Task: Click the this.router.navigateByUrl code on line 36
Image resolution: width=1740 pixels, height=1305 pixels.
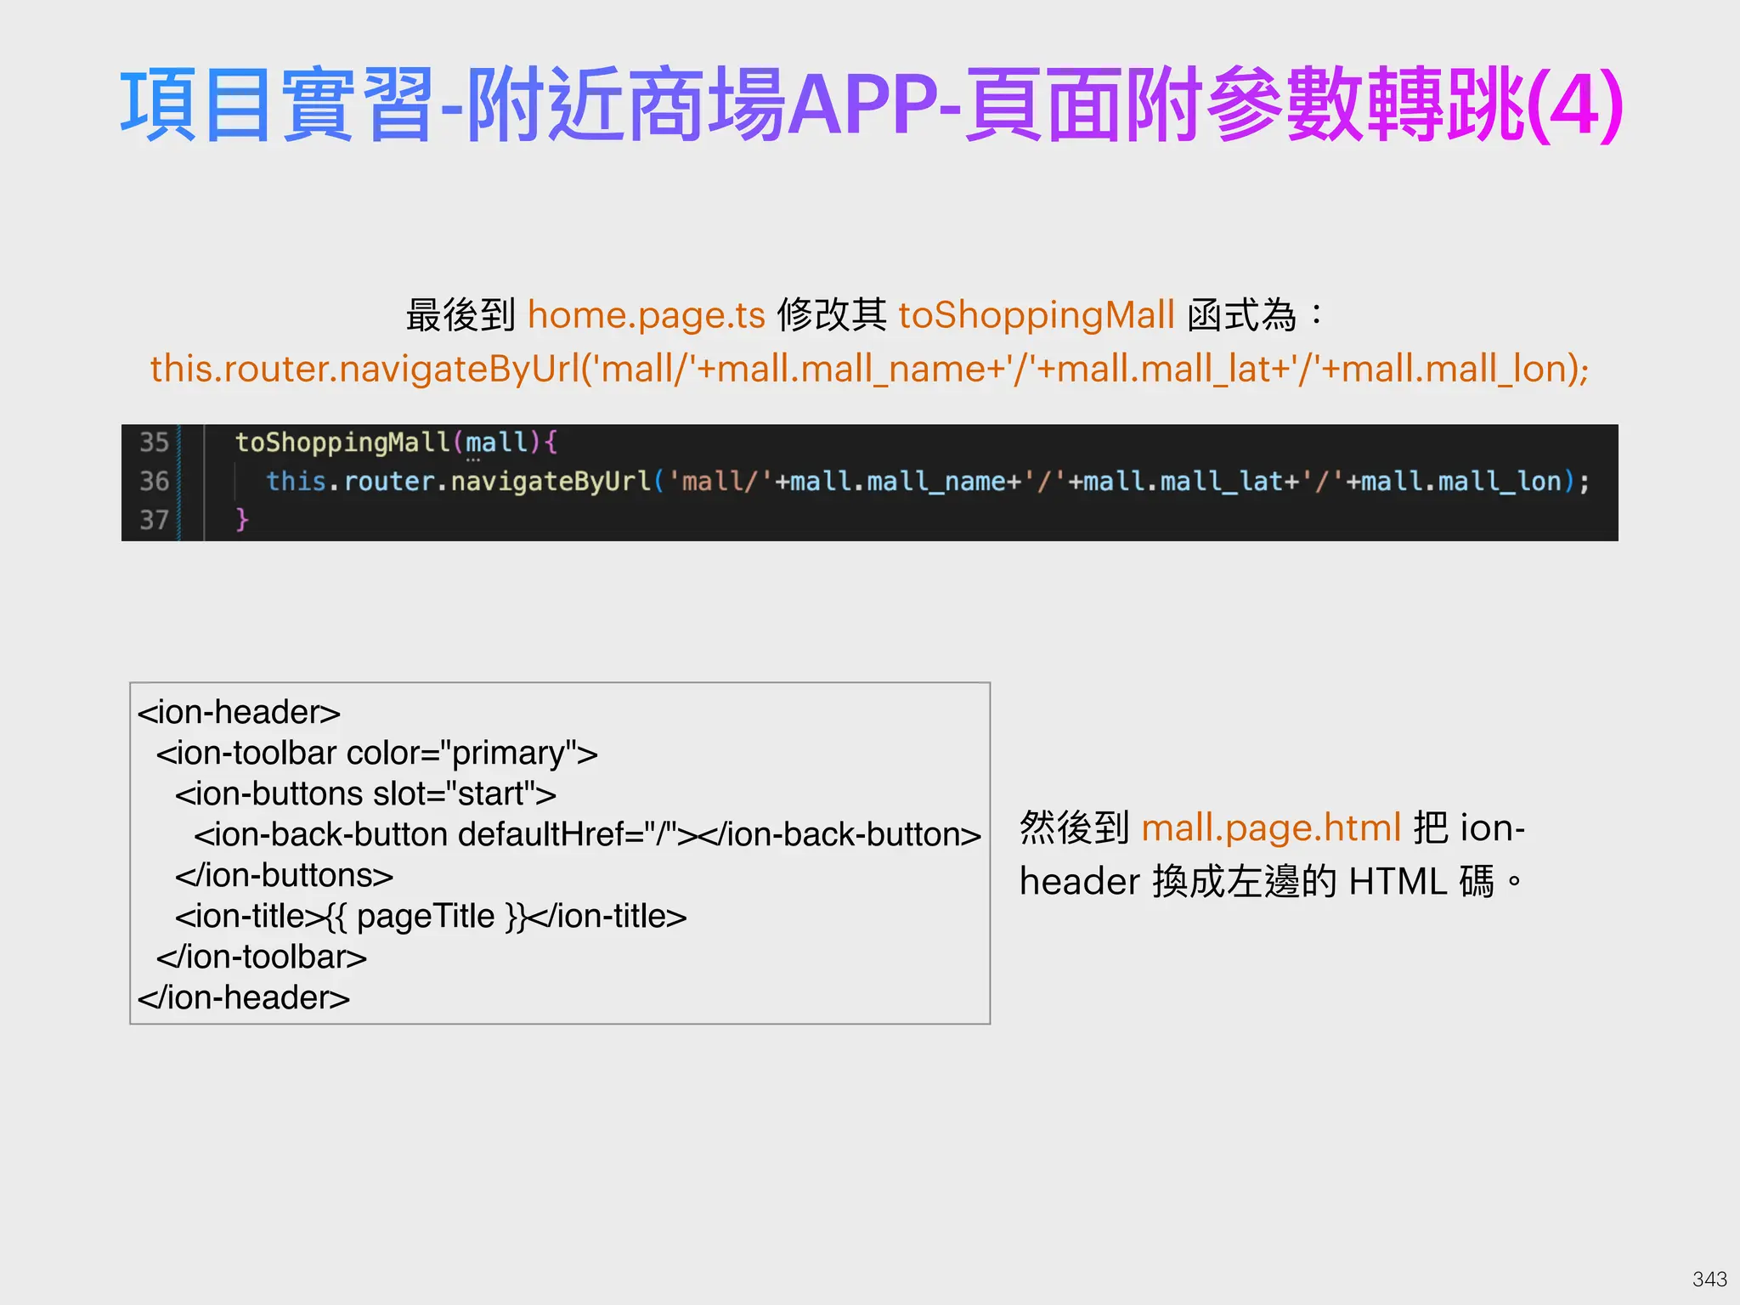Action: click(927, 482)
